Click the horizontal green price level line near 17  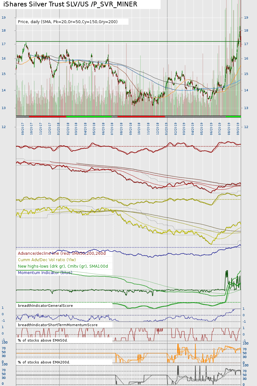pyautogui.click(x=128, y=41)
